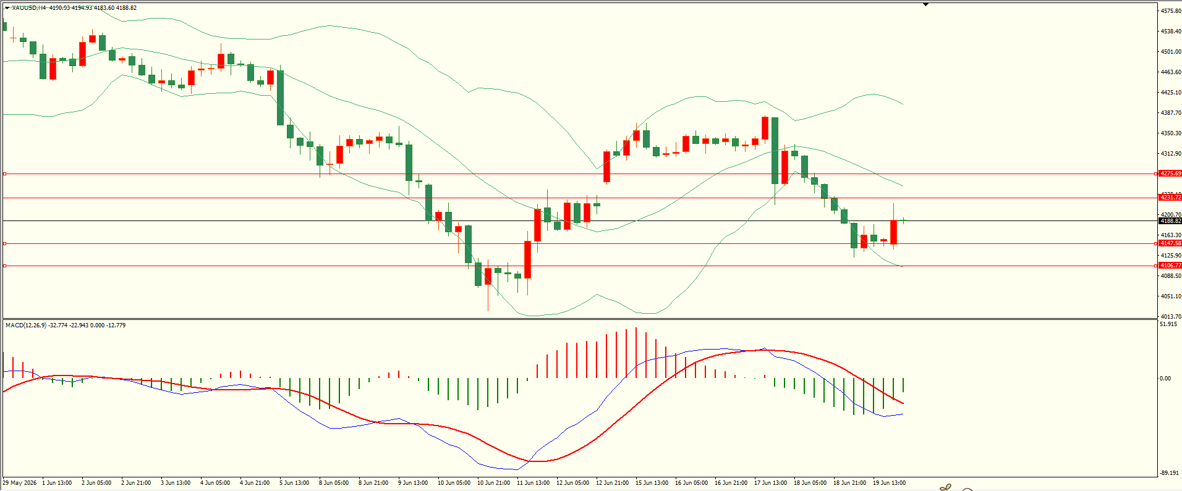
Task: Click the MACD zero level 0.00 scale label
Action: (1165, 379)
